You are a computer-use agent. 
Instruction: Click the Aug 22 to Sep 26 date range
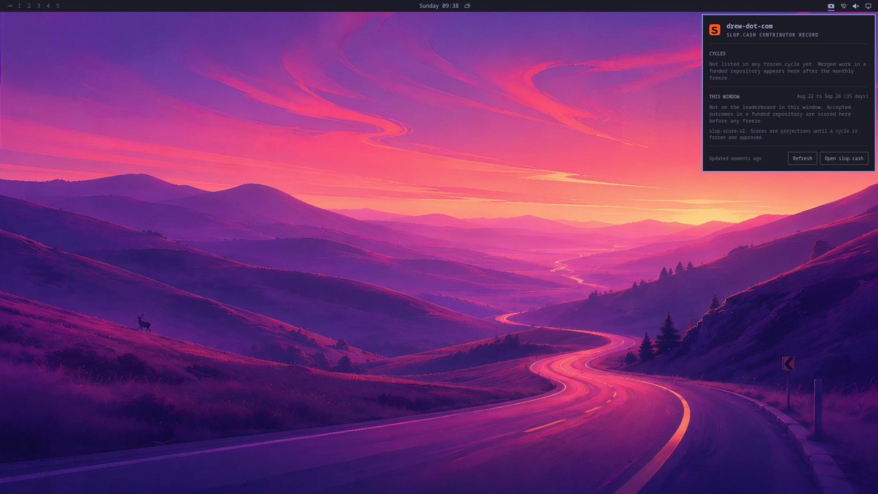pos(833,97)
